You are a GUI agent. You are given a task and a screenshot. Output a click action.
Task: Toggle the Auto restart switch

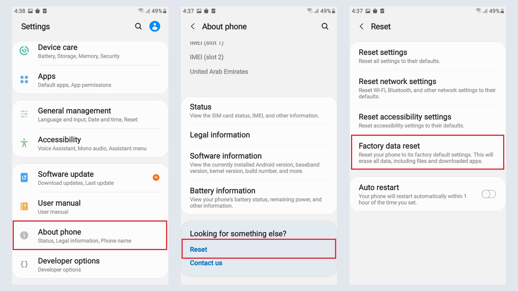489,194
